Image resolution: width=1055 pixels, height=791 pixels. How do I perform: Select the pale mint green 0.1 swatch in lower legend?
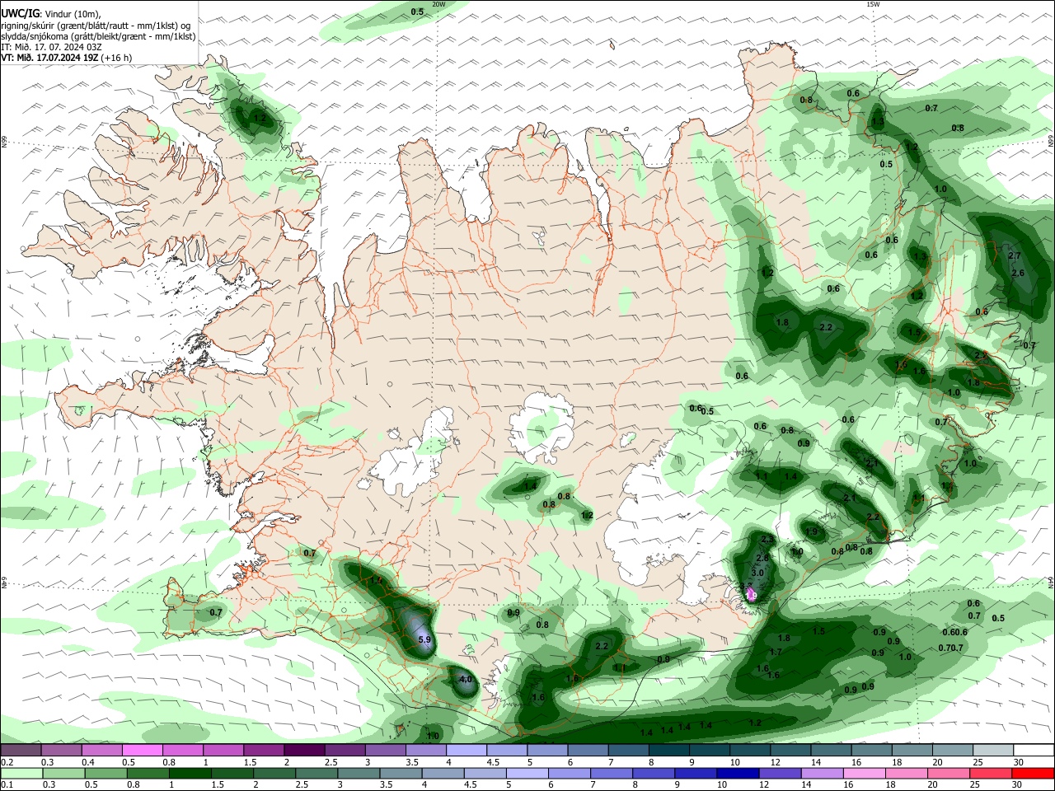(x=20, y=773)
